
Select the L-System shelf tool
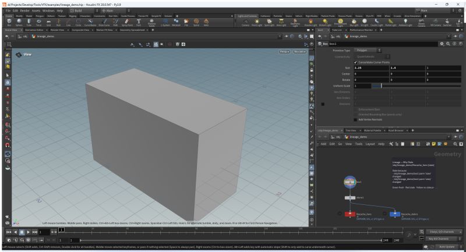(165, 22)
